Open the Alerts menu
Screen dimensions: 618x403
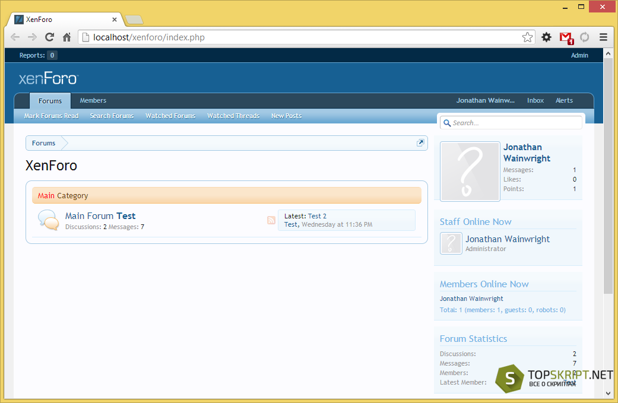[x=564, y=100]
